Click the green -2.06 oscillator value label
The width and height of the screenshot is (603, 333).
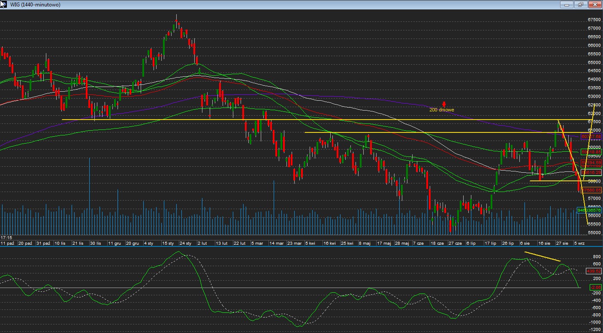595,287
